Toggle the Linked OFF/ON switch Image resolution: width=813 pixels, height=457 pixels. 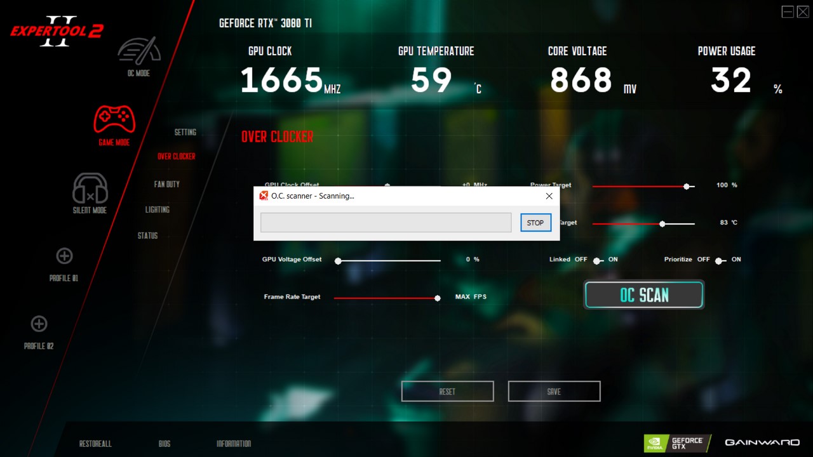coord(597,260)
